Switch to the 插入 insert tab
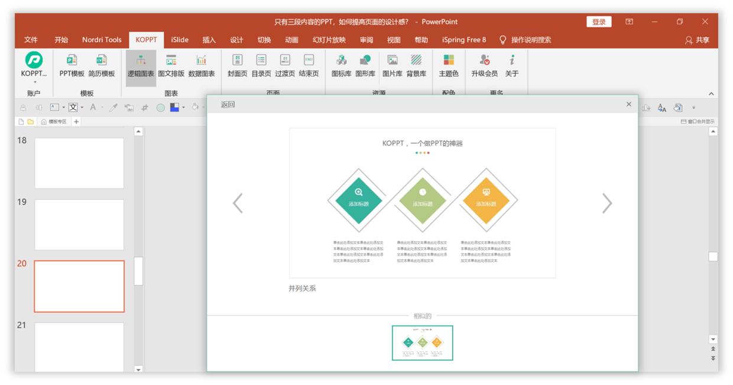This screenshot has width=733, height=385. click(x=209, y=40)
